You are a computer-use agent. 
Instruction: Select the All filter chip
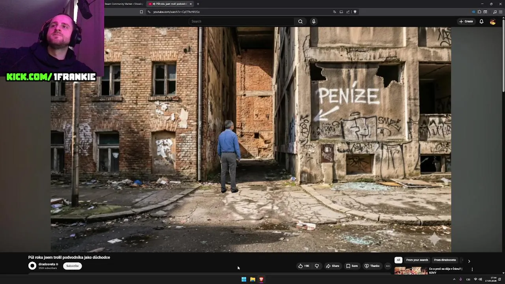(398, 260)
